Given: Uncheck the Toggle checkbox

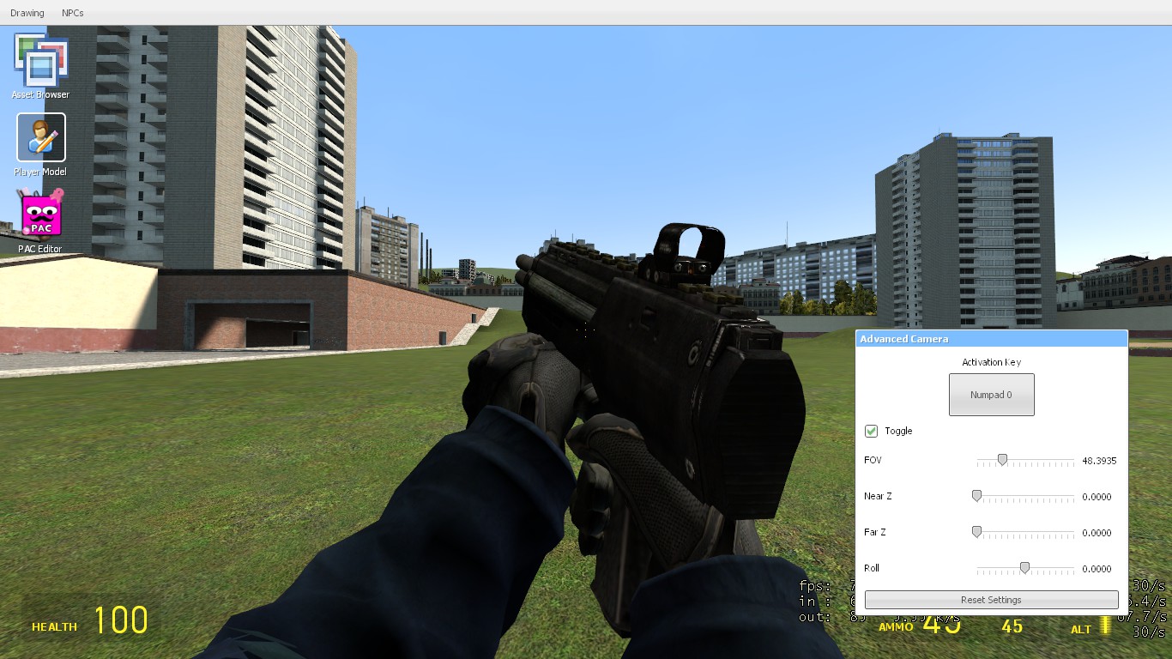Looking at the screenshot, I should point(872,431).
